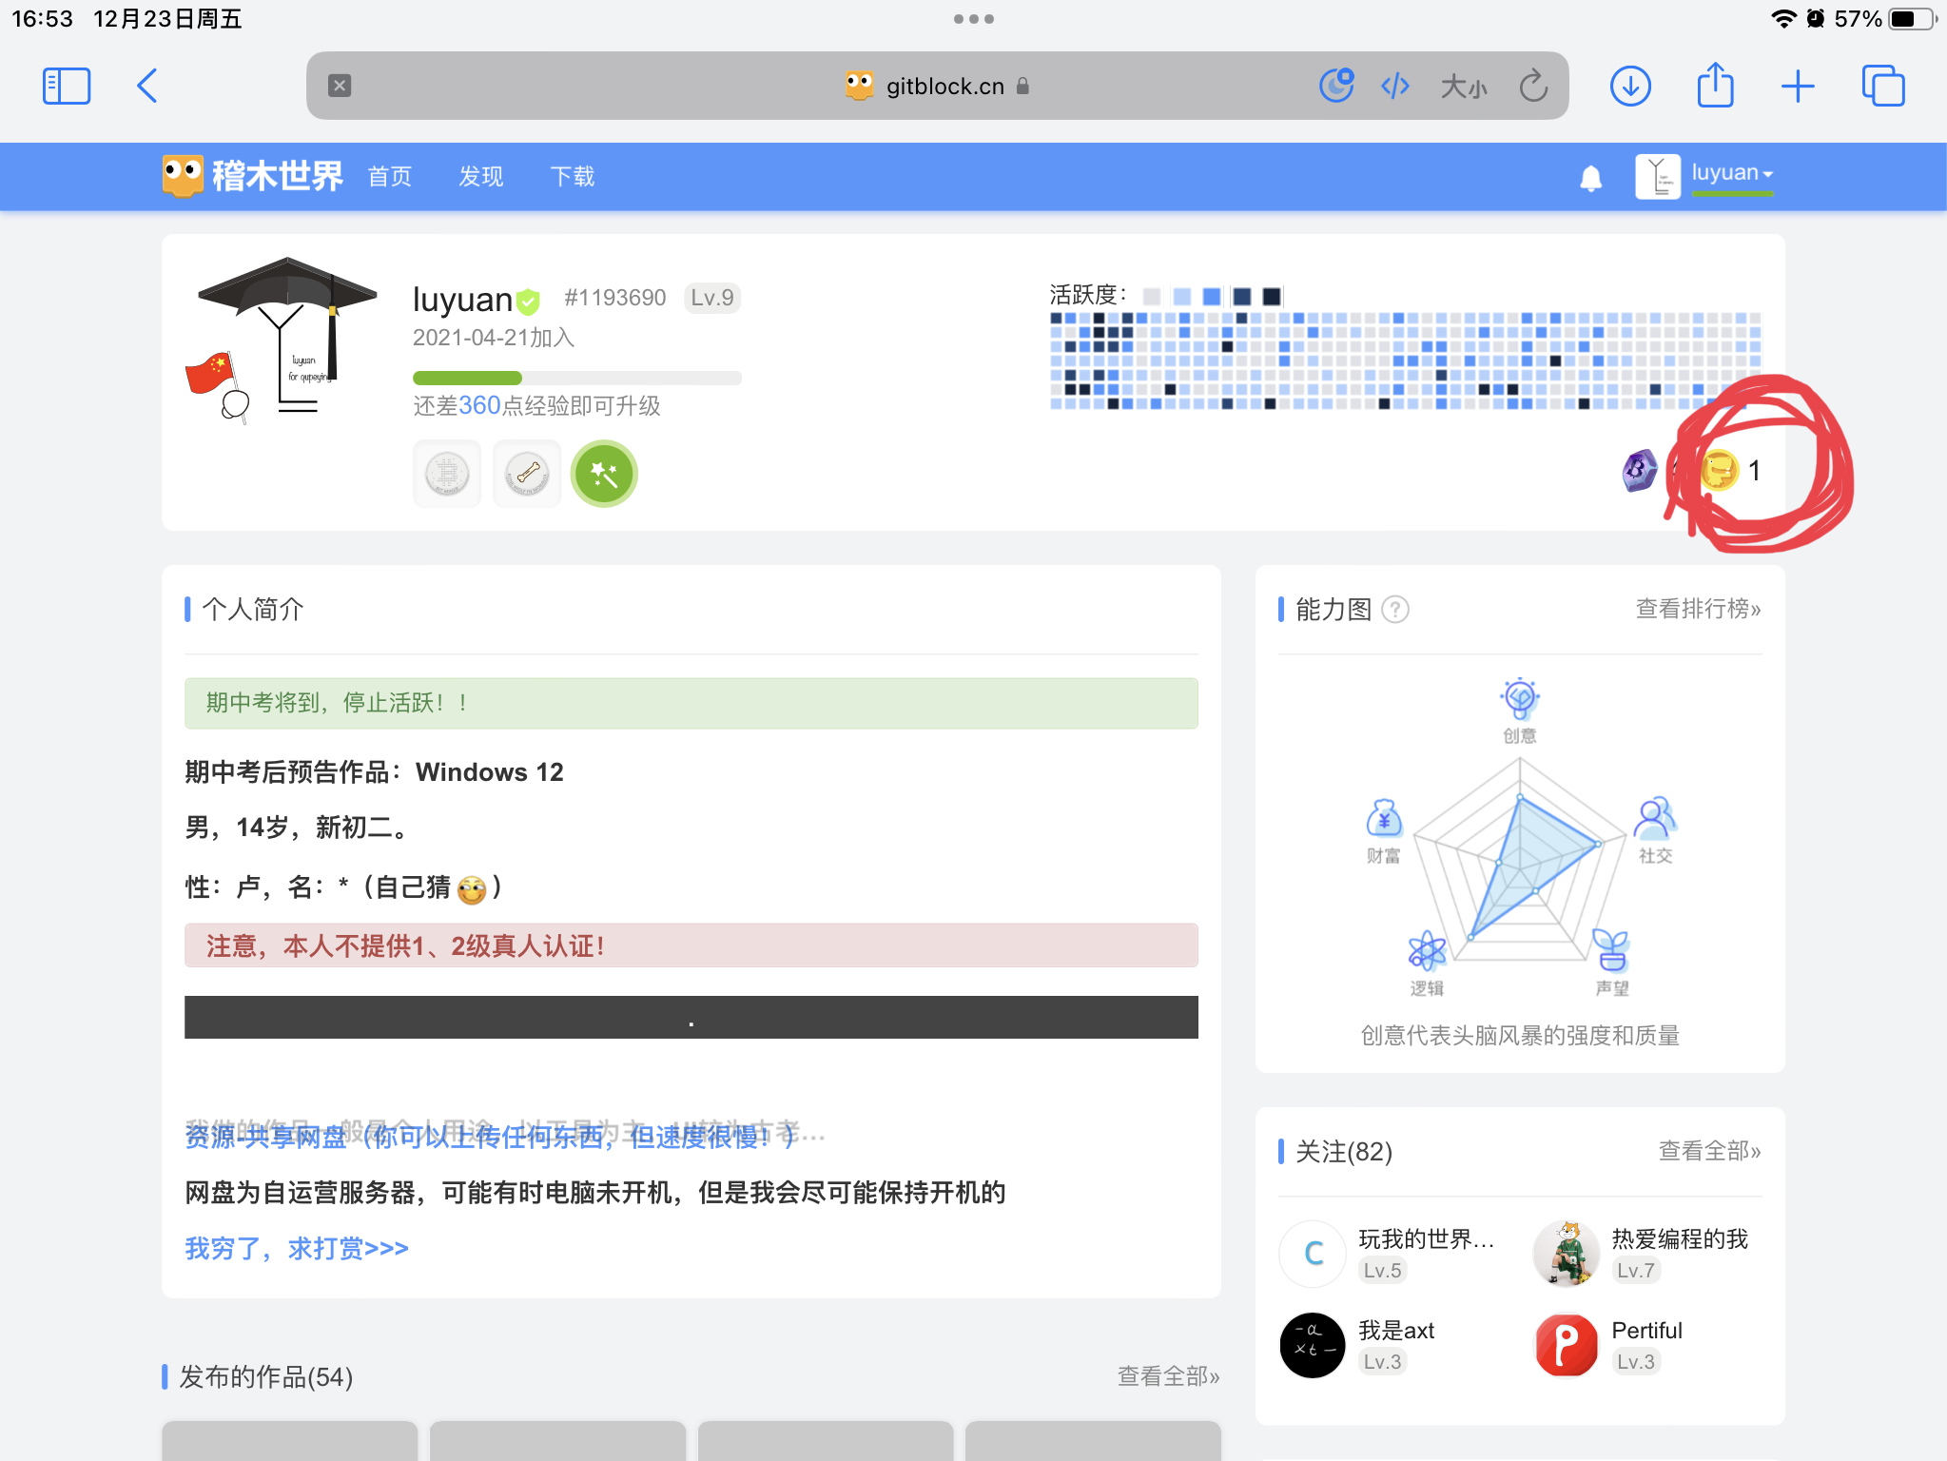This screenshot has height=1461, width=1947.
Task: Follow the 我穷了，求打赏 link
Action: [x=297, y=1248]
